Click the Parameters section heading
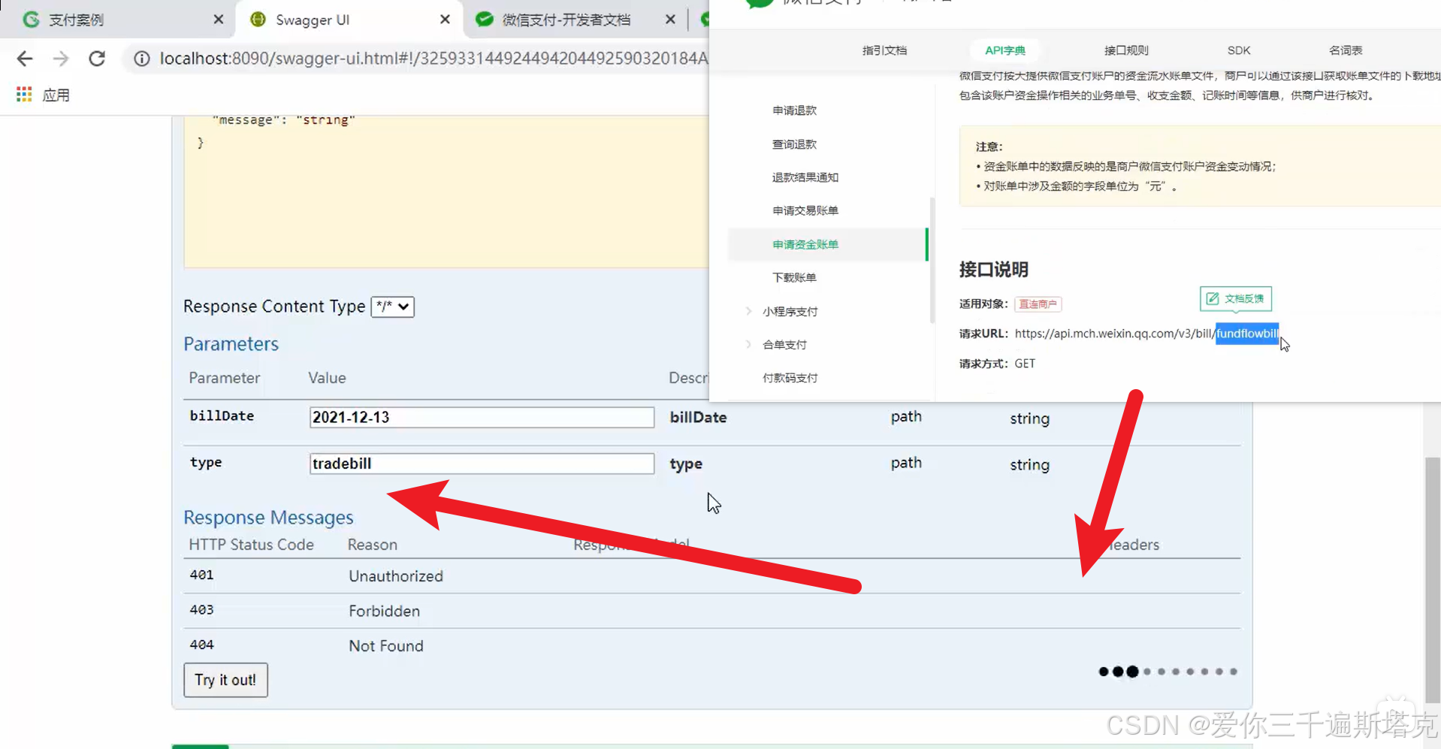This screenshot has width=1441, height=749. 231,344
